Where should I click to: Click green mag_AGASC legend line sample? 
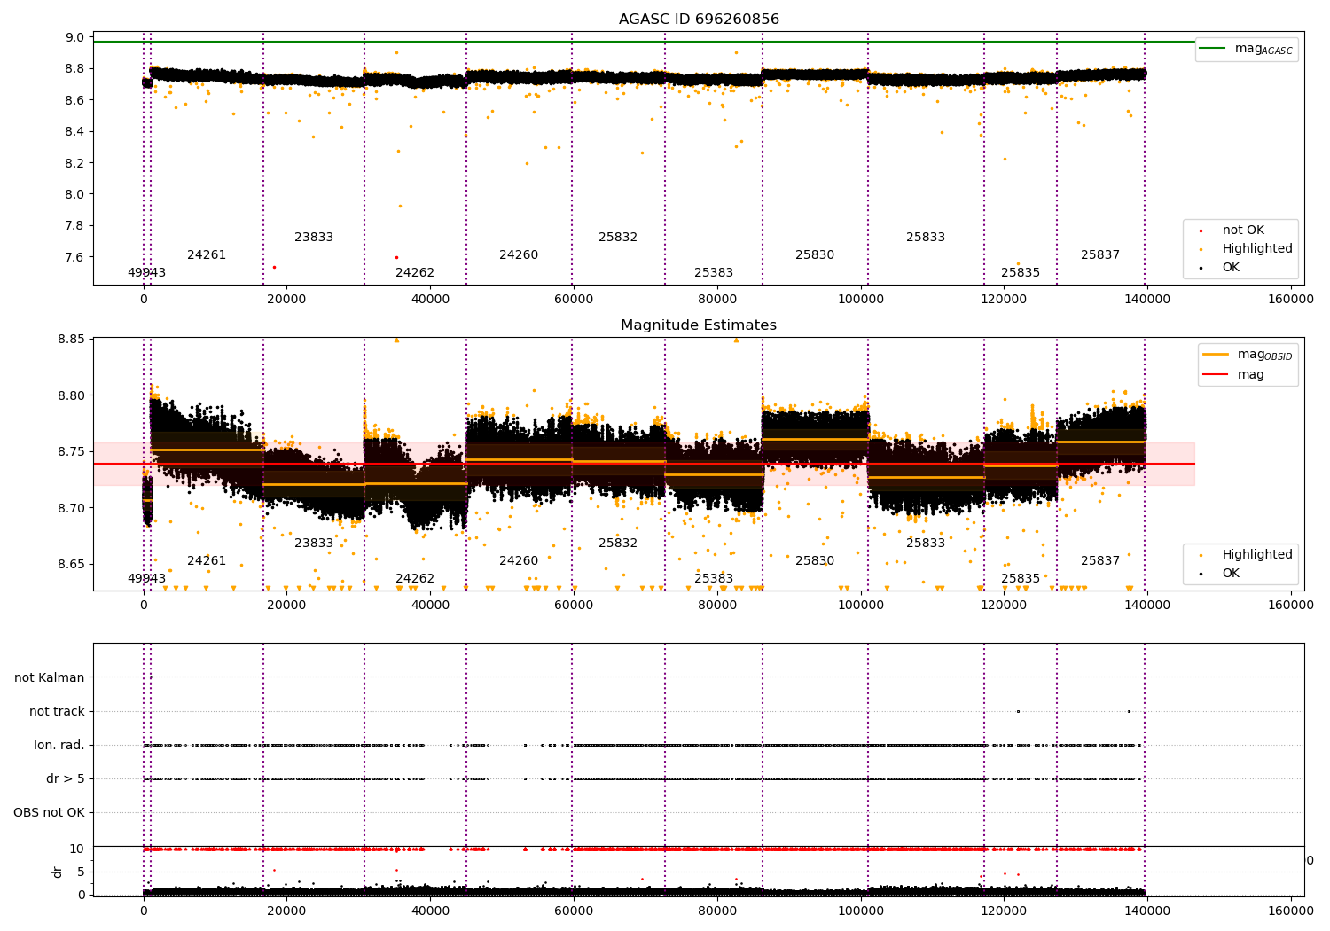coord(1213,49)
